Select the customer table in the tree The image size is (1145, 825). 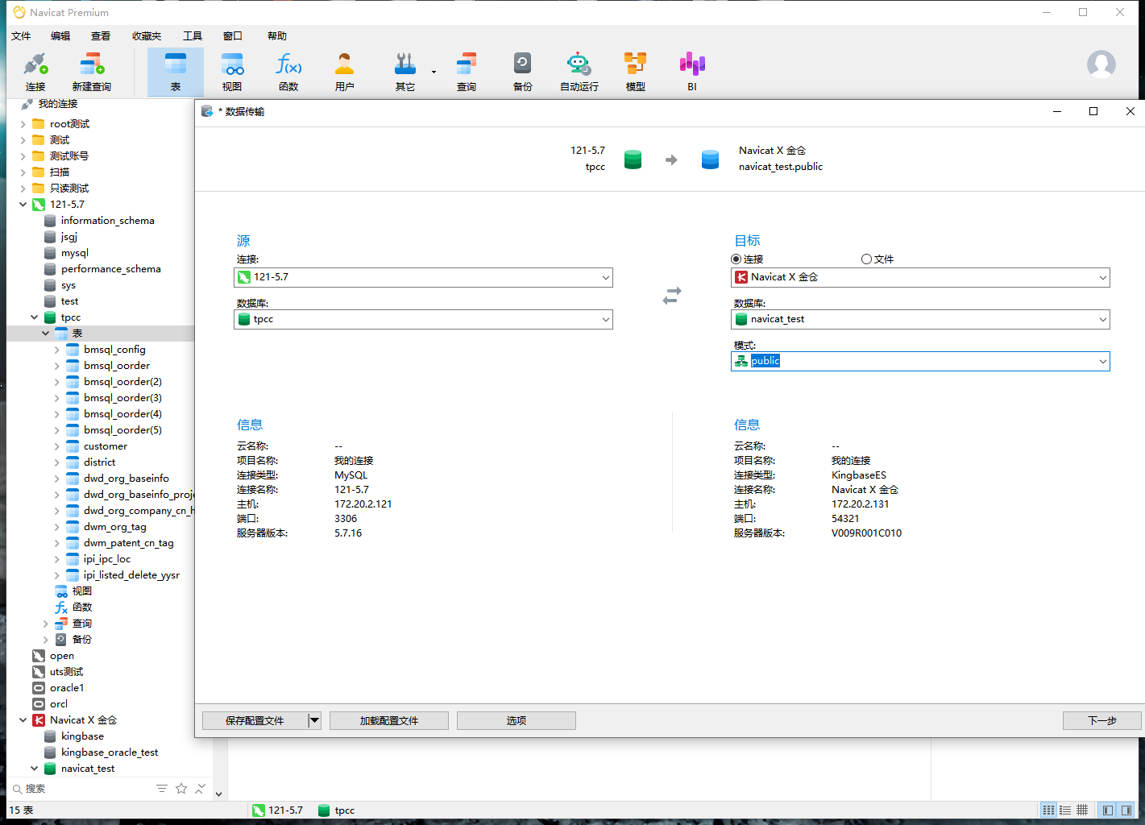[106, 446]
